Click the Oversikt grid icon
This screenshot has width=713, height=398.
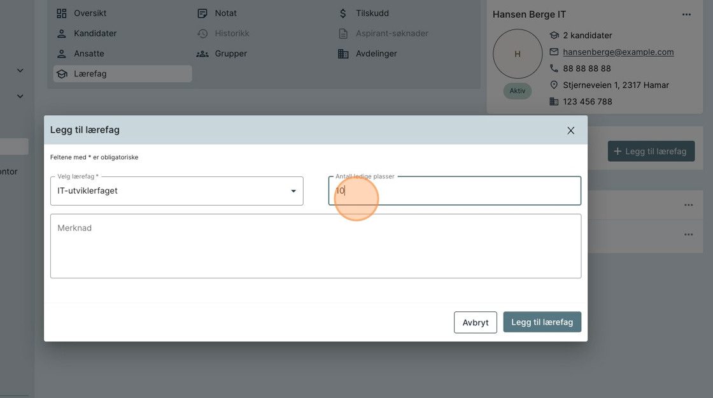coord(61,13)
